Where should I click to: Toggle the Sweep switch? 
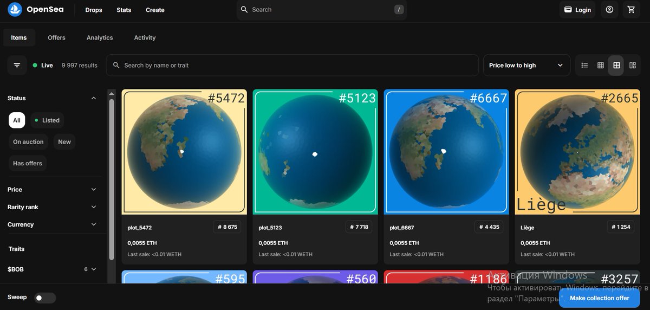45,298
